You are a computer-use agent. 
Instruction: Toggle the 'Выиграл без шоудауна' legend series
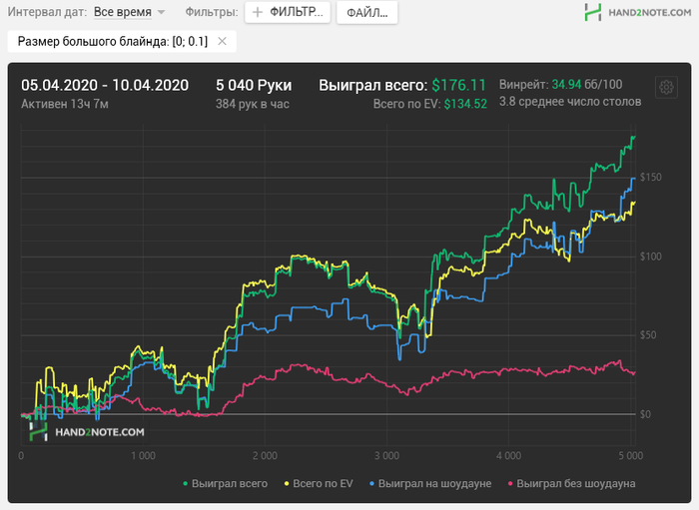[571, 483]
